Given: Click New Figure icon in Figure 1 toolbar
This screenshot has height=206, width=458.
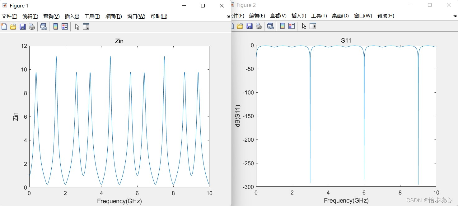Looking at the screenshot, I should coord(4,27).
